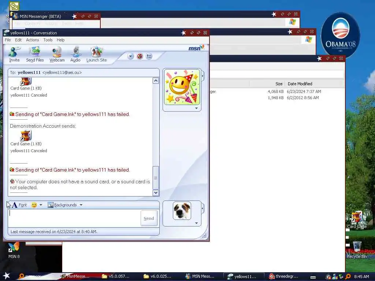This screenshot has width=375, height=281.
Task: Click the contact's party smiley display picture
Action: click(x=182, y=87)
